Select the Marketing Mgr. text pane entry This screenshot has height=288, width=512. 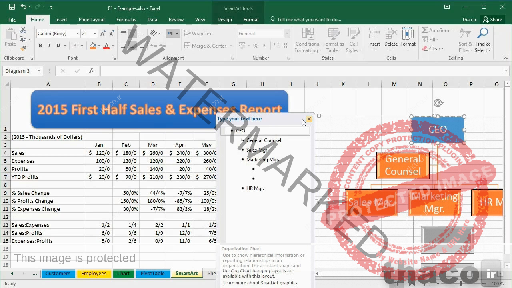[x=262, y=160]
